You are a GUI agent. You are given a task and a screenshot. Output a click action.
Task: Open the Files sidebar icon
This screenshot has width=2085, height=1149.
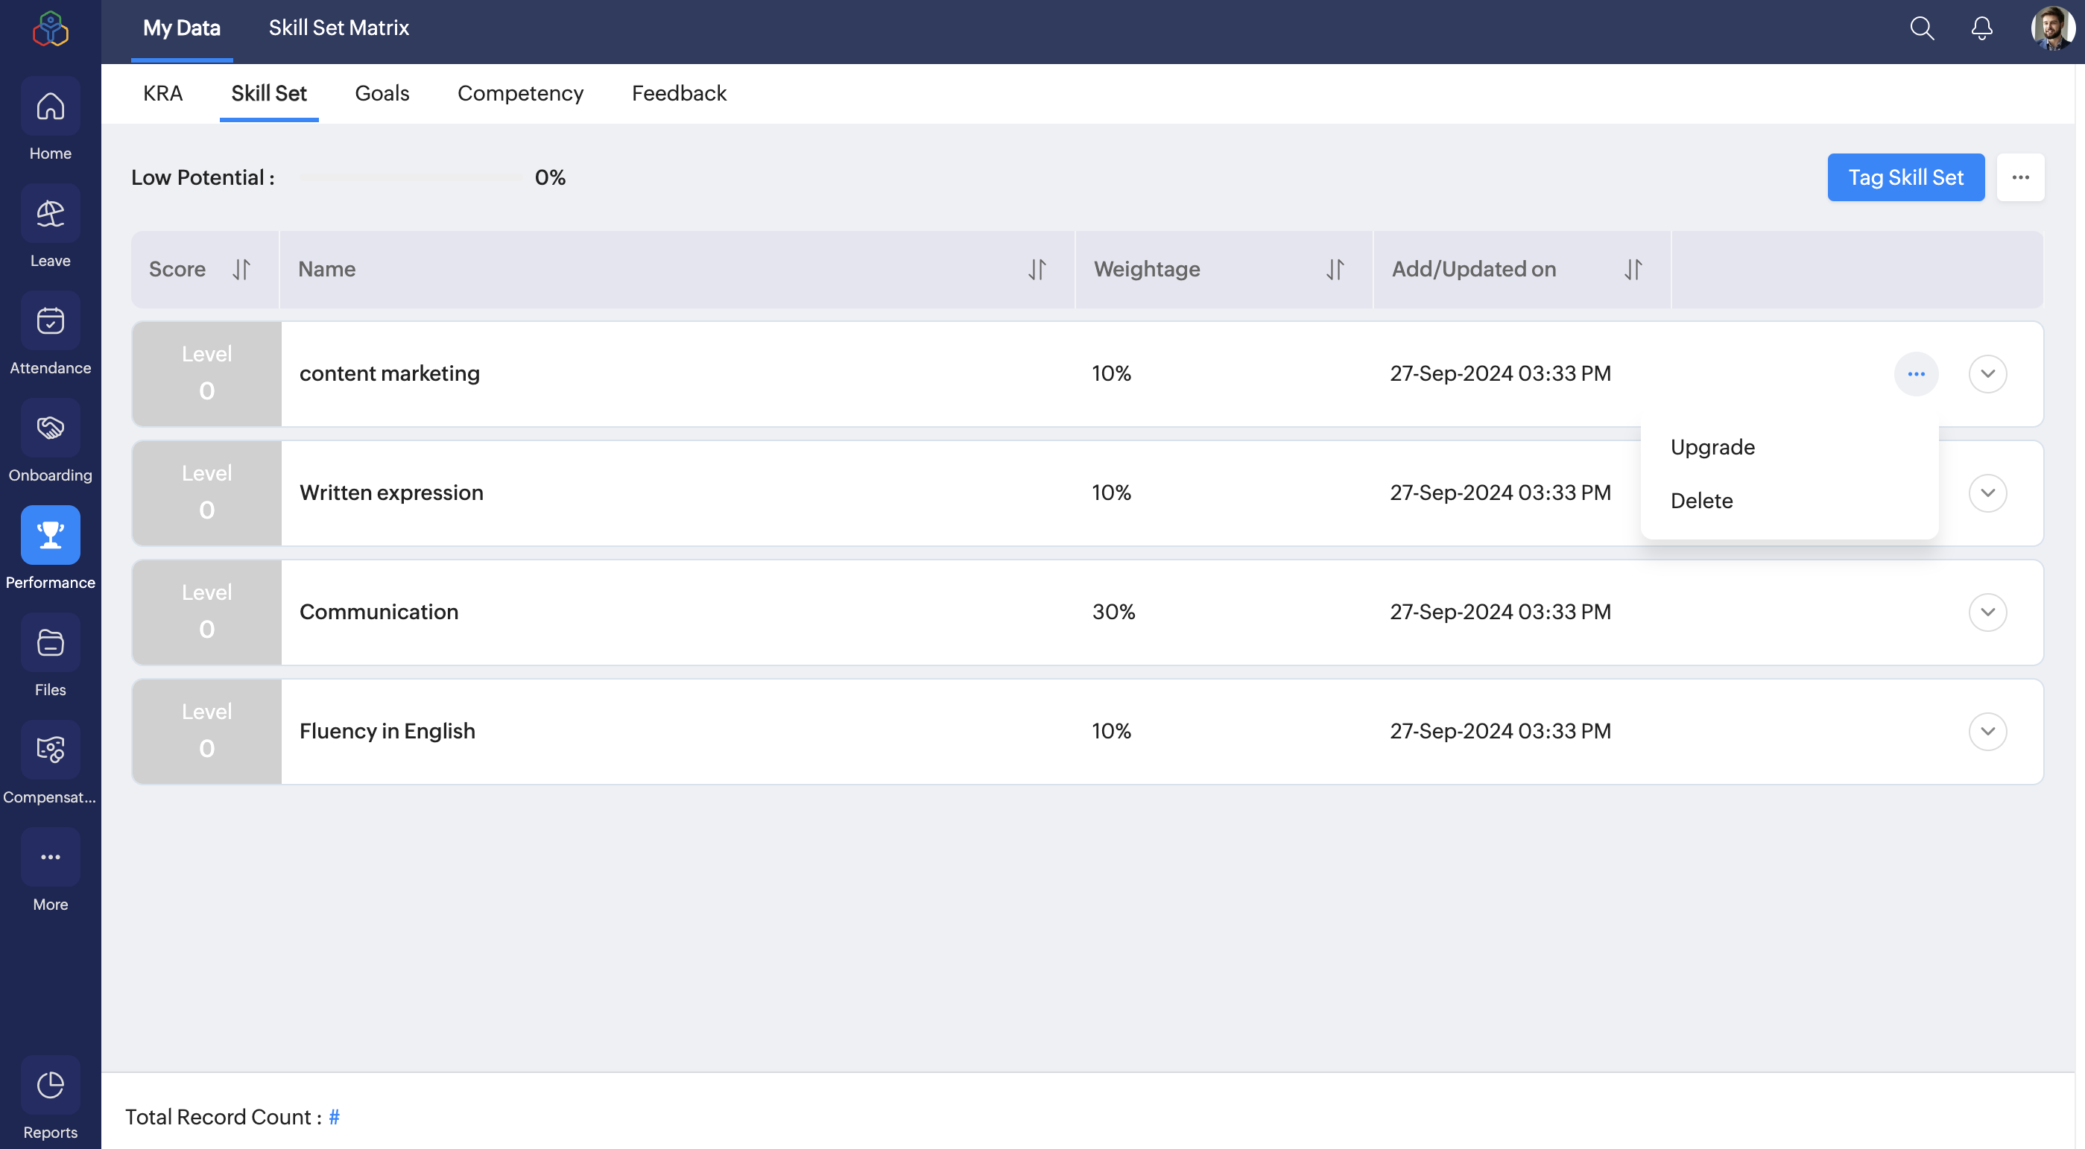pyautogui.click(x=50, y=642)
